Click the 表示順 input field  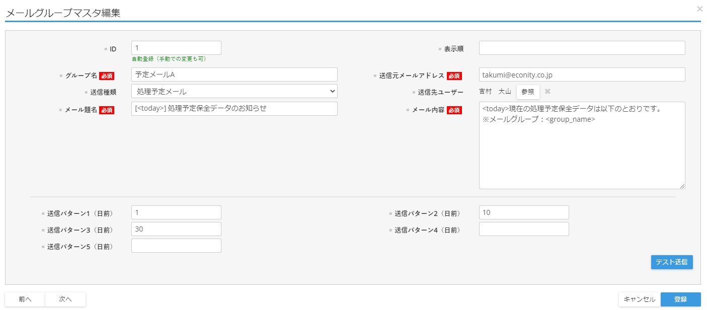tap(582, 48)
